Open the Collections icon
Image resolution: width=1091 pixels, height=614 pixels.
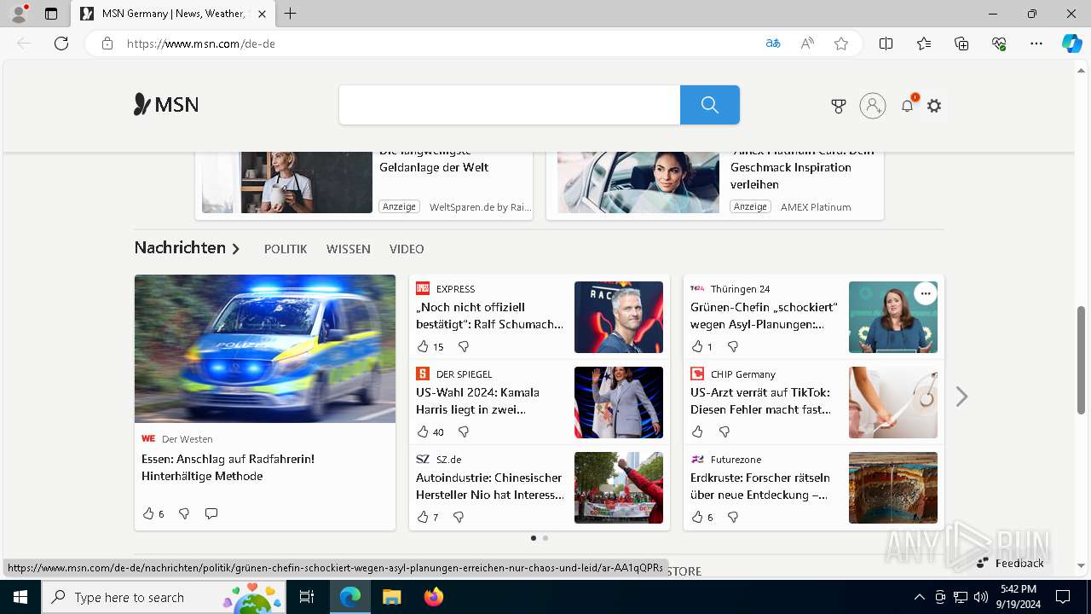point(961,43)
